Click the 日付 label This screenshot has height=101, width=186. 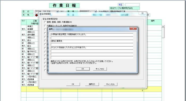[x=28, y=11]
